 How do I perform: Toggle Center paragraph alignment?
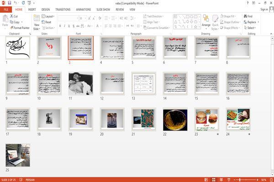(111, 26)
